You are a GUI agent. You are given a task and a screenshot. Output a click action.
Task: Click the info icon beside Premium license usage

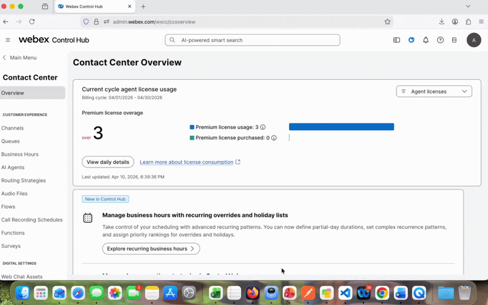pos(263,127)
